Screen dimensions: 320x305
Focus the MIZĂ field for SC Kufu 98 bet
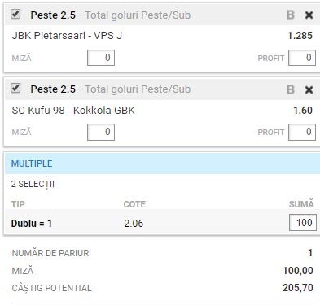(101, 132)
